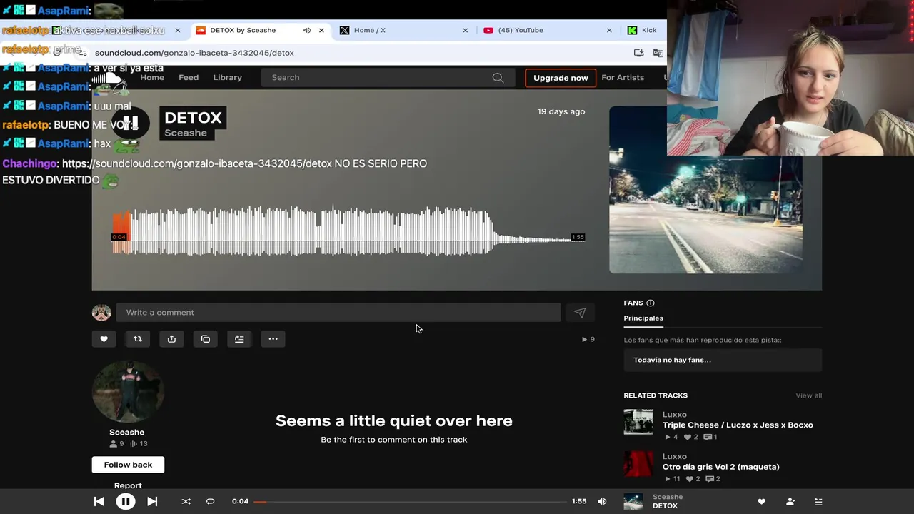Open Otro día gris Vol 2 (maqueta)
This screenshot has width=914, height=514.
[x=720, y=467]
